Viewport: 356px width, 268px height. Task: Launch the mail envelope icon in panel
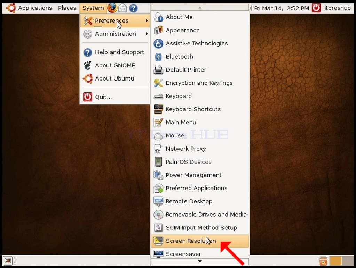pos(122,8)
